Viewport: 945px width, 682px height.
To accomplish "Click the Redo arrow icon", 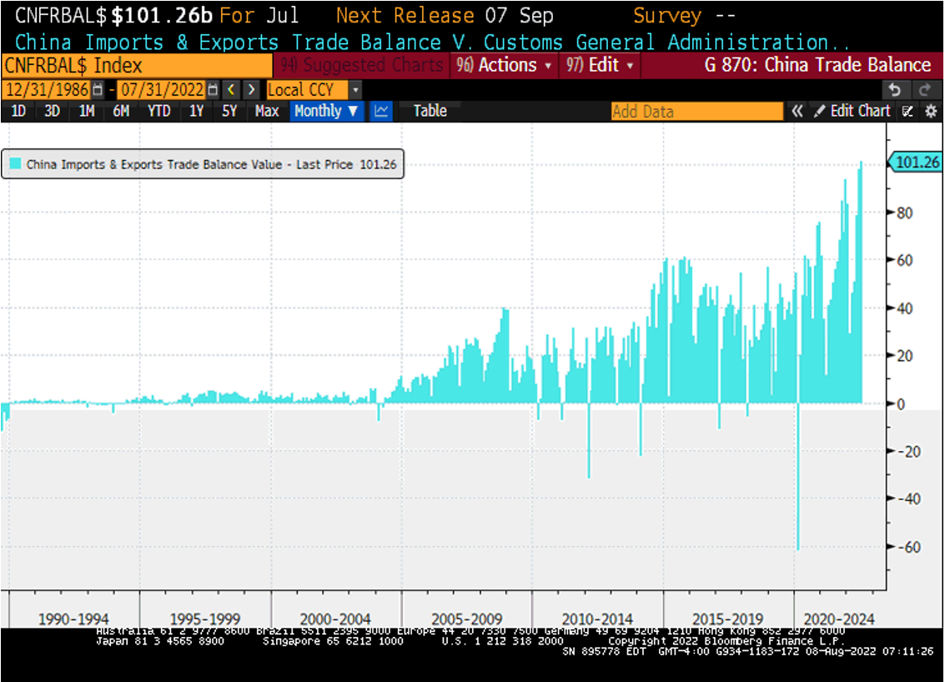I will click(925, 88).
